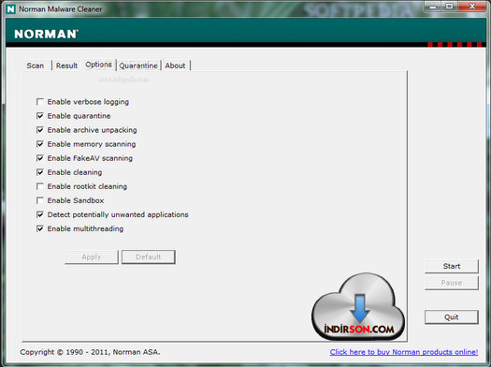
Task: Start the malware scan
Action: (452, 266)
